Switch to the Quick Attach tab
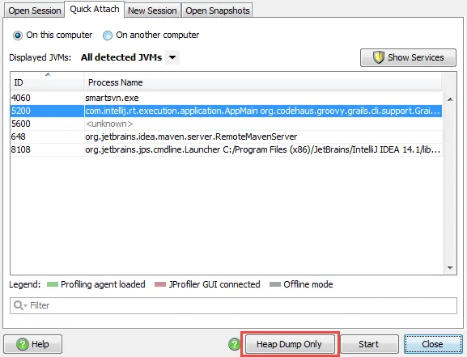This screenshot has height=357, width=467. click(95, 10)
